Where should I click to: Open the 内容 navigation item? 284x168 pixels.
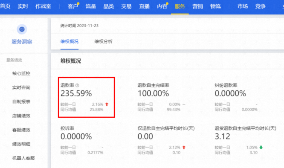(162, 6)
